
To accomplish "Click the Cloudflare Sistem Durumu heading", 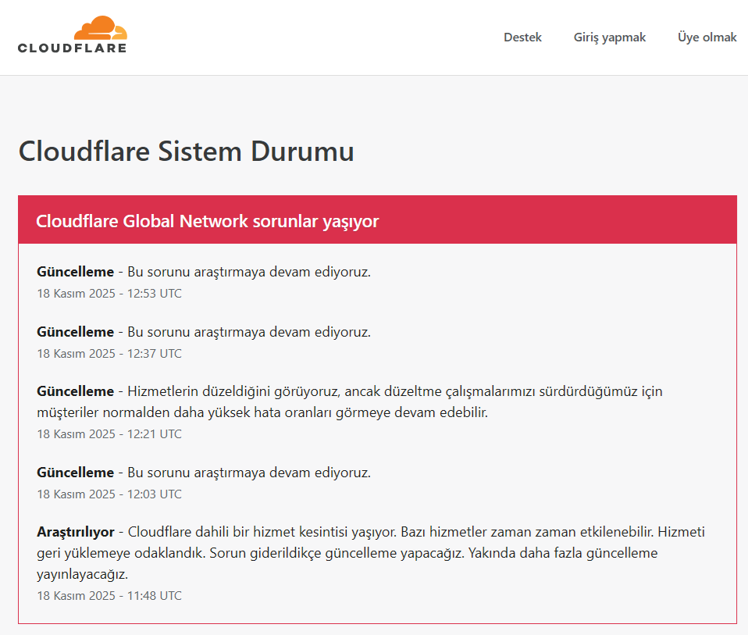I will click(186, 152).
